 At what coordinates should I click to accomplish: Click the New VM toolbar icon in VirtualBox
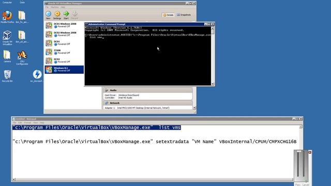[48, 14]
